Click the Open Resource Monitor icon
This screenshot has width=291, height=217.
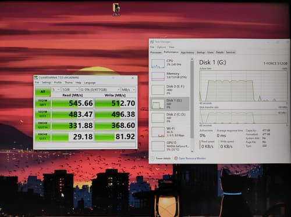click(176, 158)
